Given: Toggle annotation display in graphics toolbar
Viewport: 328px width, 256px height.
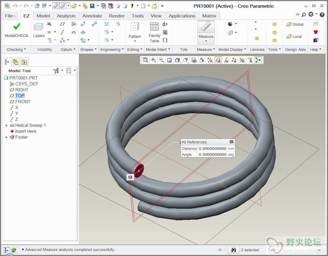Looking at the screenshot, I should click(x=250, y=60).
